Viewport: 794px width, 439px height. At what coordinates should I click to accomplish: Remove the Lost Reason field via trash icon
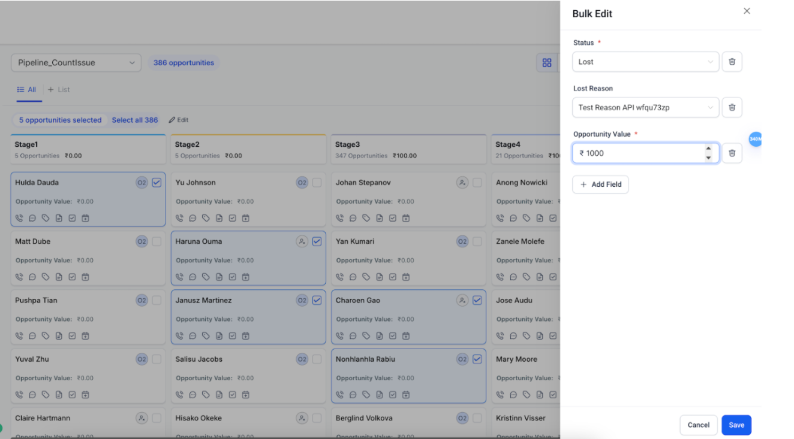pos(732,108)
